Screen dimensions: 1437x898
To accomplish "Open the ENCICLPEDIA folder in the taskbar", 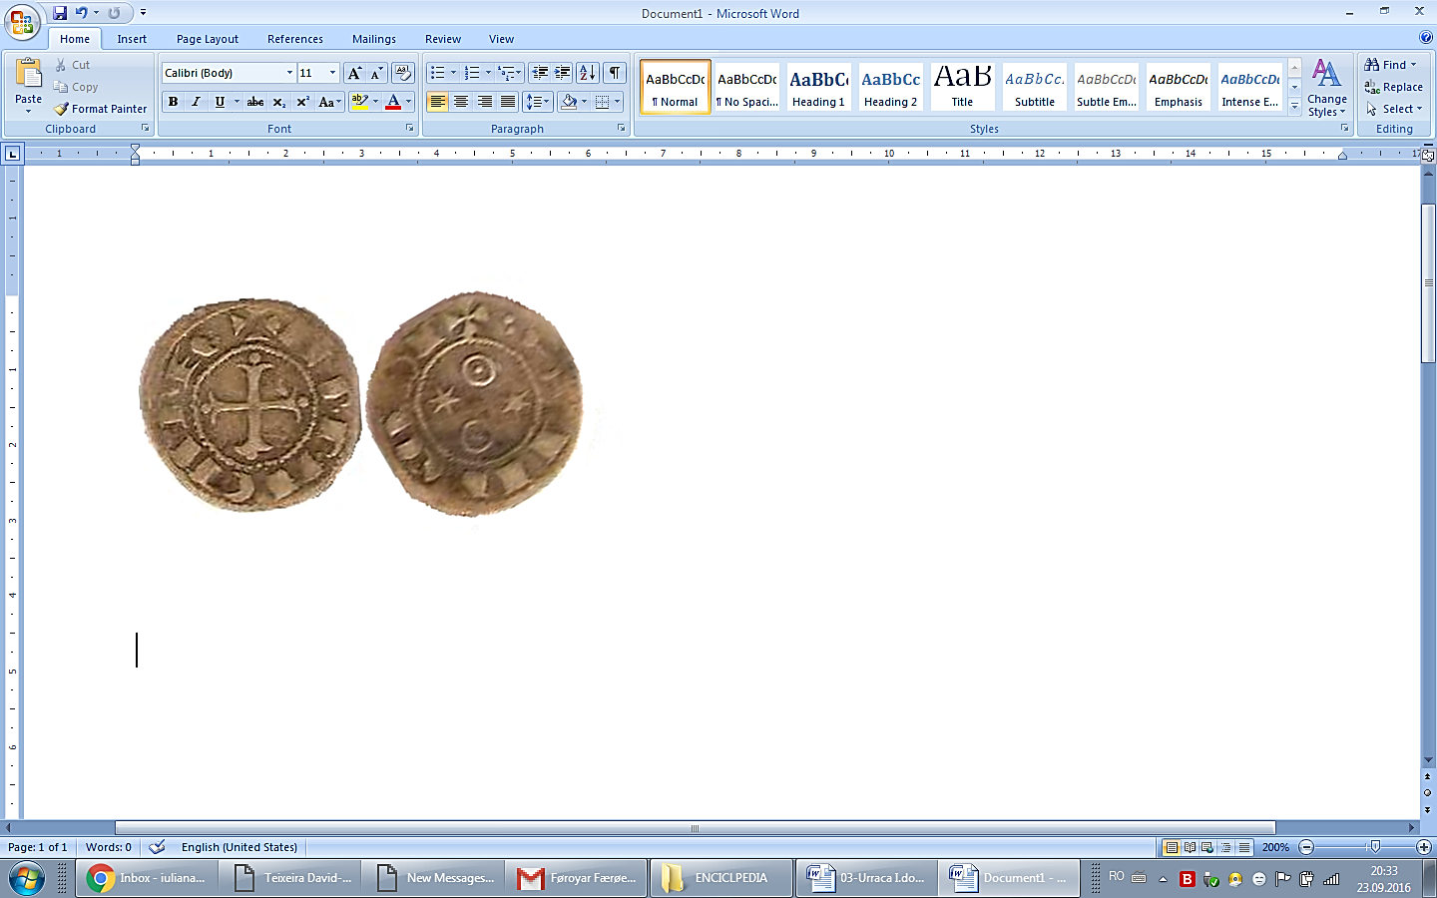I will tap(721, 878).
